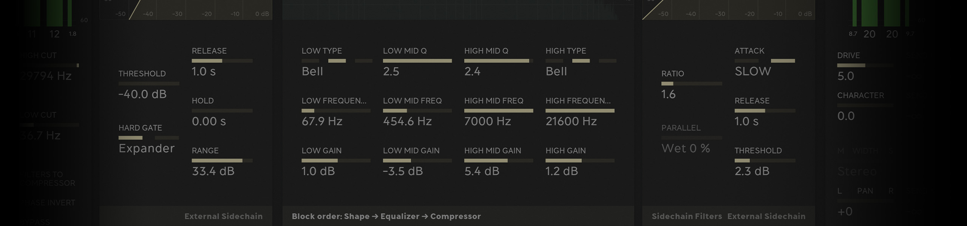Screen dimensions: 967x226
Task: Switch the Hard Gate Expander mode
Action: coord(148,138)
